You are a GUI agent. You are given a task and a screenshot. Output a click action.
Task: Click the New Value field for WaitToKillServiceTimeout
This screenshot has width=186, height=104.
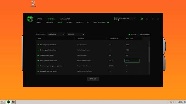[132, 61]
